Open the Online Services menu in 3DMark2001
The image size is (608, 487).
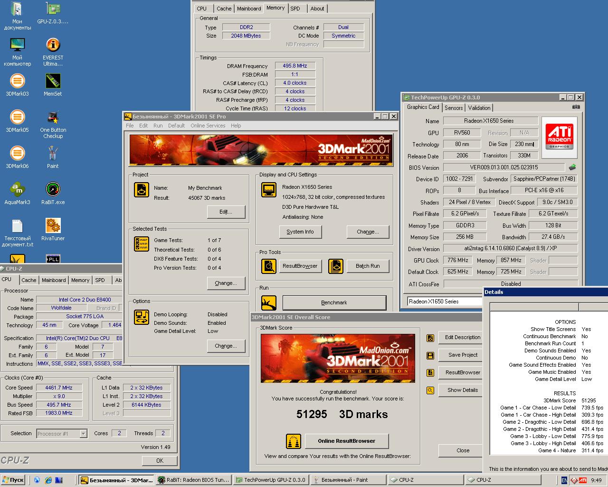[x=208, y=126]
